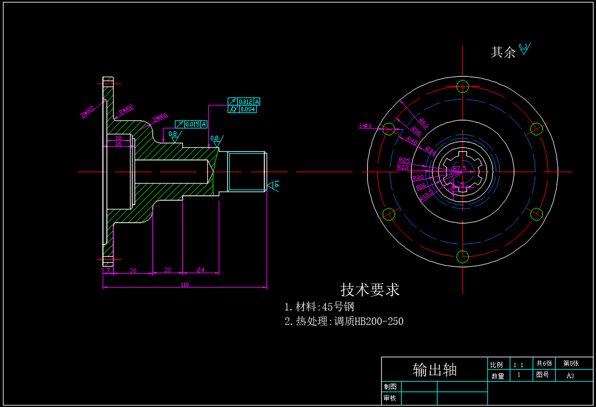This screenshot has height=407, width=596.
Task: Click the 6.3 surface roughness symbol beside 其余
Action: 524,49
